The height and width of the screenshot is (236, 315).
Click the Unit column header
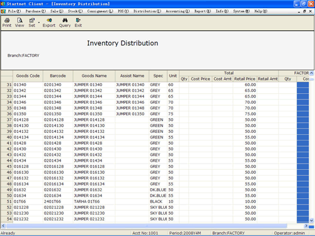[x=173, y=76]
